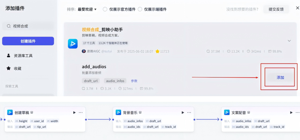Open the 最受欢迎 sort dropdown
Screen dimensions: 300x140
(x=87, y=9)
